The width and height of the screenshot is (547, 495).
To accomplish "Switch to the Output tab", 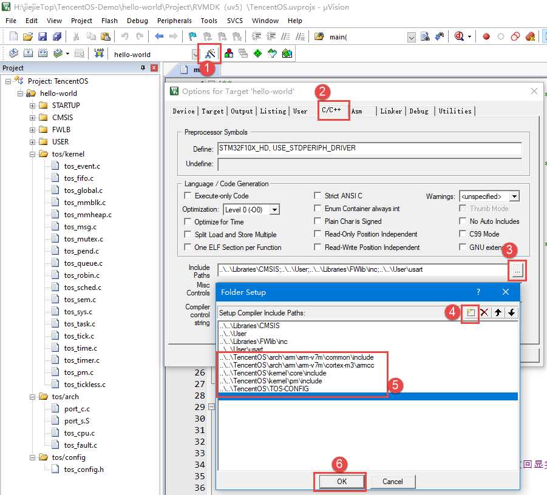I will [x=242, y=111].
